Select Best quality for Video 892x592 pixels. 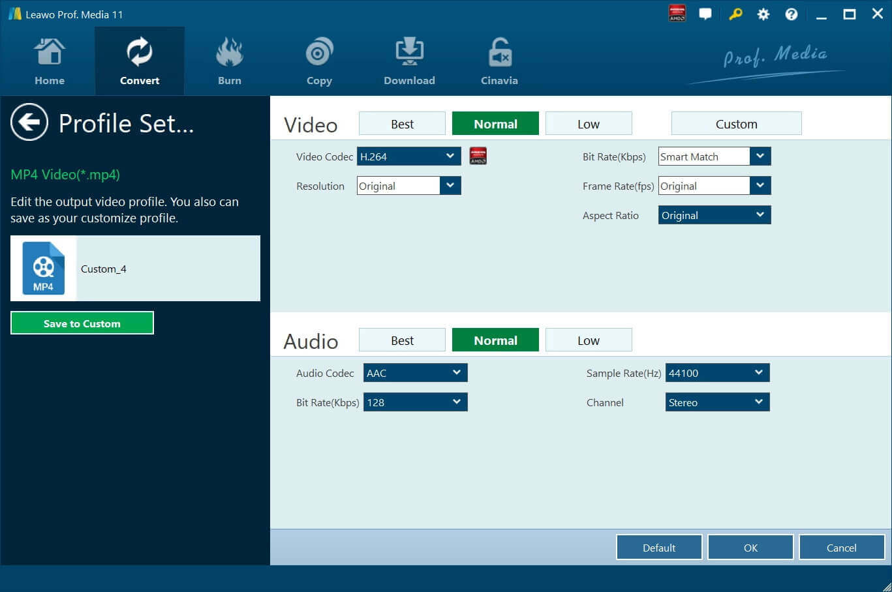[401, 123]
